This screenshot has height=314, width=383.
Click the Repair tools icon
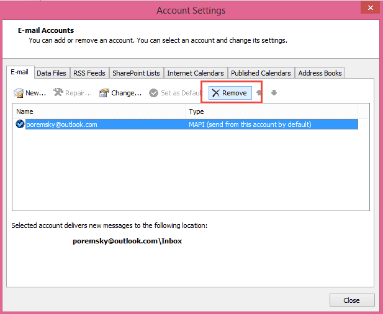[58, 92]
